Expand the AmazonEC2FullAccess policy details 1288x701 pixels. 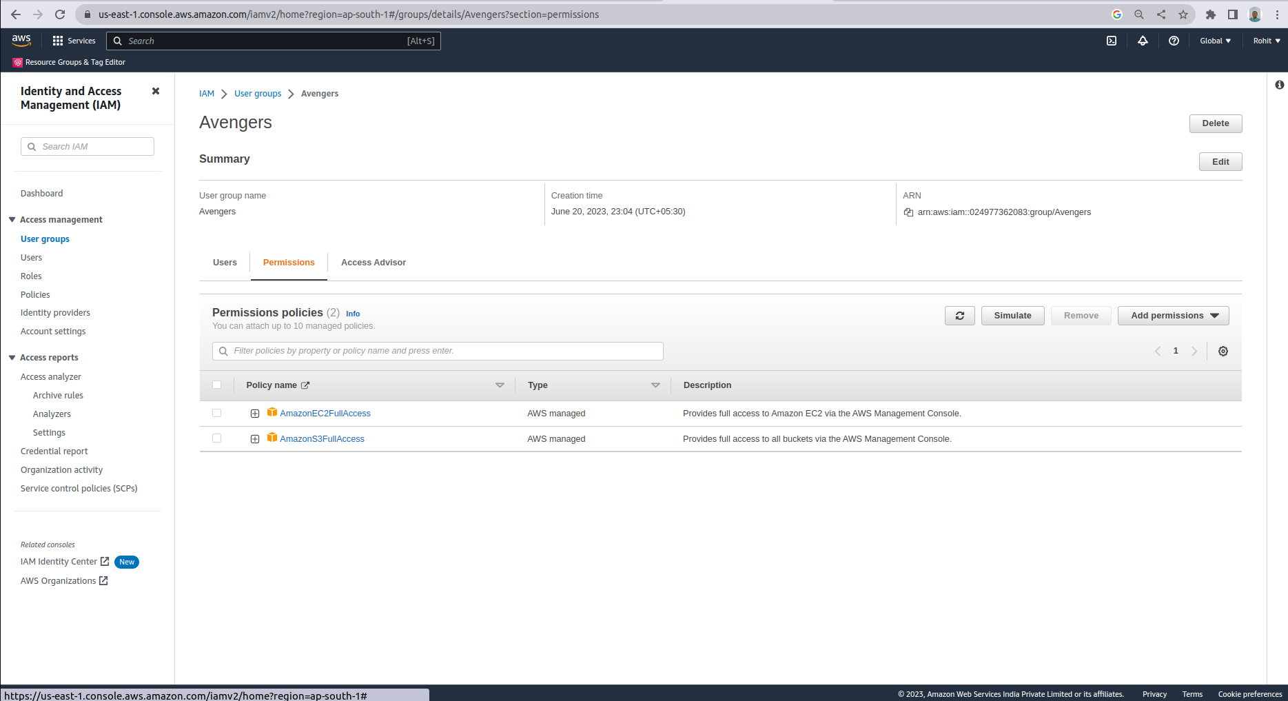(255, 414)
